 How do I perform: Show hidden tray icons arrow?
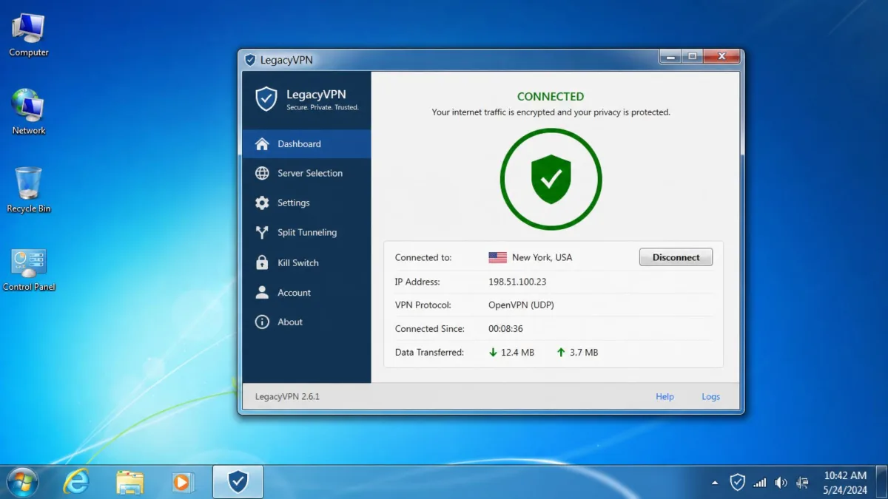pos(715,483)
